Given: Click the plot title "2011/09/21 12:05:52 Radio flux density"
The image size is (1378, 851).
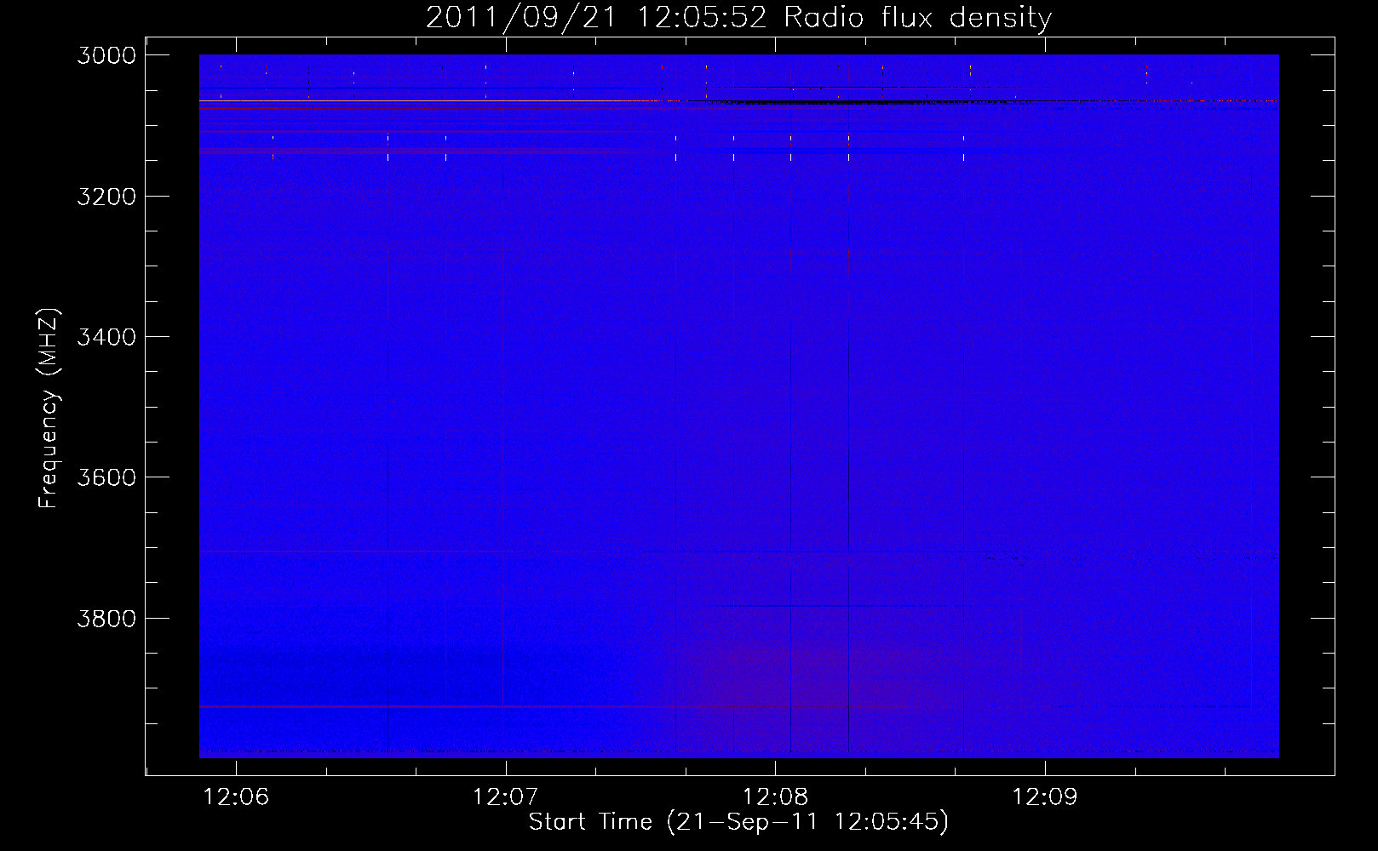Looking at the screenshot, I should coord(738,18).
